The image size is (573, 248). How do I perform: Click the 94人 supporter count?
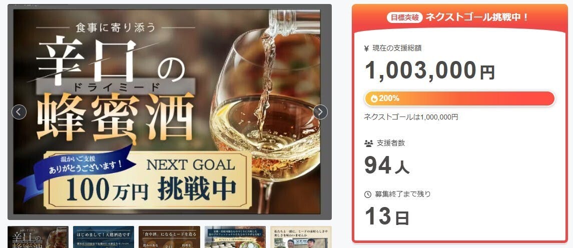[387, 165]
